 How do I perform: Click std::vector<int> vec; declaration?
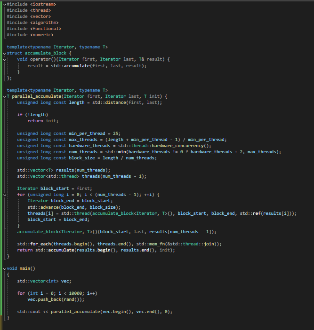coord(44,281)
